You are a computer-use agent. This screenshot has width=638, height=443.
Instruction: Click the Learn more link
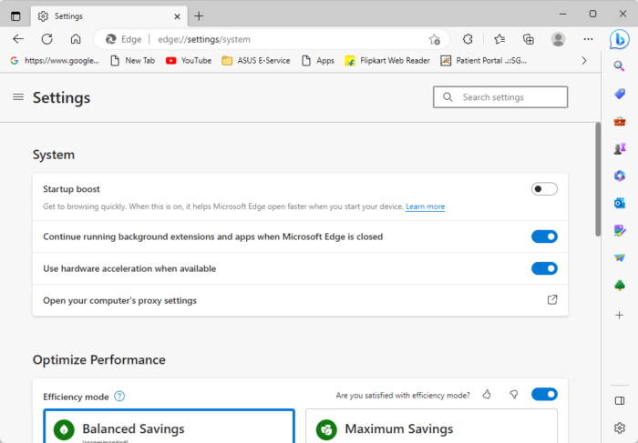pos(426,207)
